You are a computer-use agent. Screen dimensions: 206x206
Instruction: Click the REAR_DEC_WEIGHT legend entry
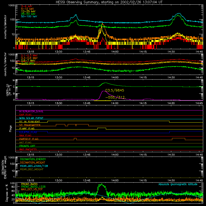click(x=32, y=169)
